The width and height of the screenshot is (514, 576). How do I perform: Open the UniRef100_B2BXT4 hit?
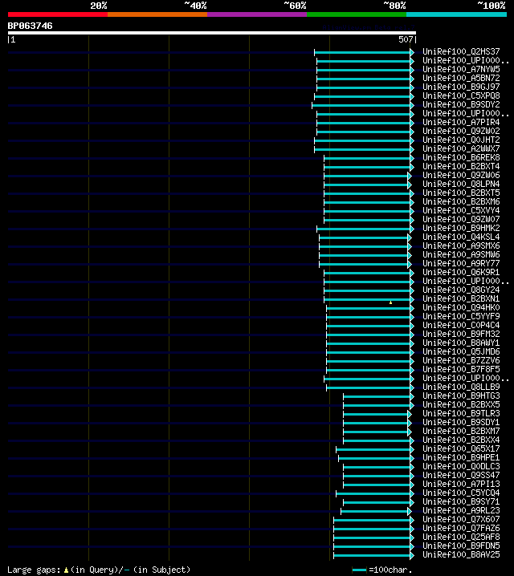click(x=461, y=166)
